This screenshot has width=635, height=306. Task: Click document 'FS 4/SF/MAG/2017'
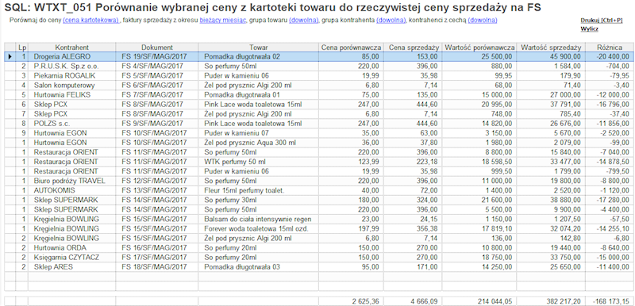[157, 67]
